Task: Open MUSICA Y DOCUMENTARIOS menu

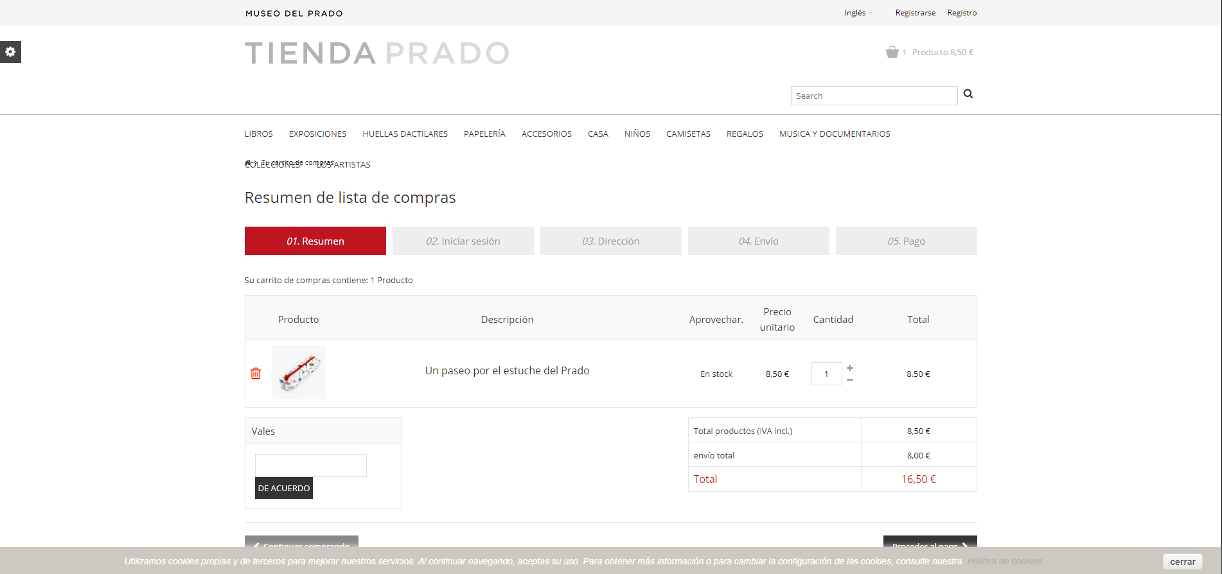Action: pos(835,134)
